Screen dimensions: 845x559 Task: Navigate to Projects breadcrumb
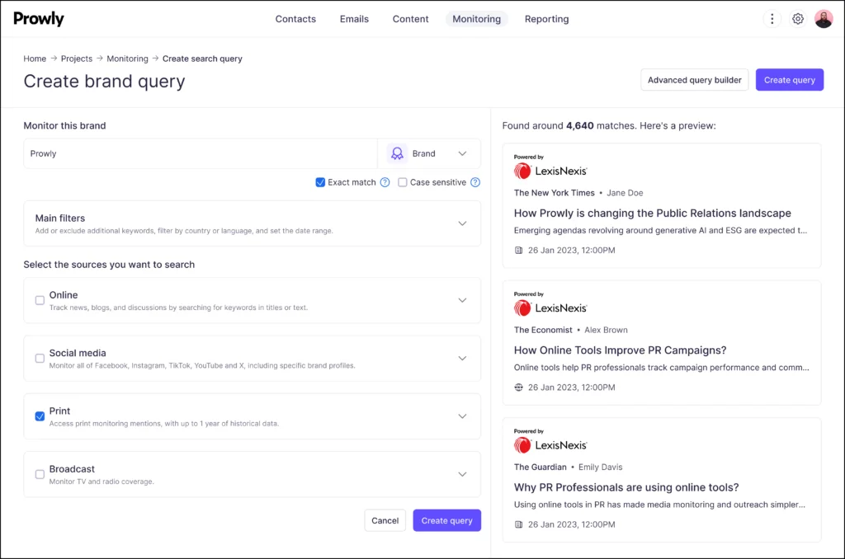[77, 59]
